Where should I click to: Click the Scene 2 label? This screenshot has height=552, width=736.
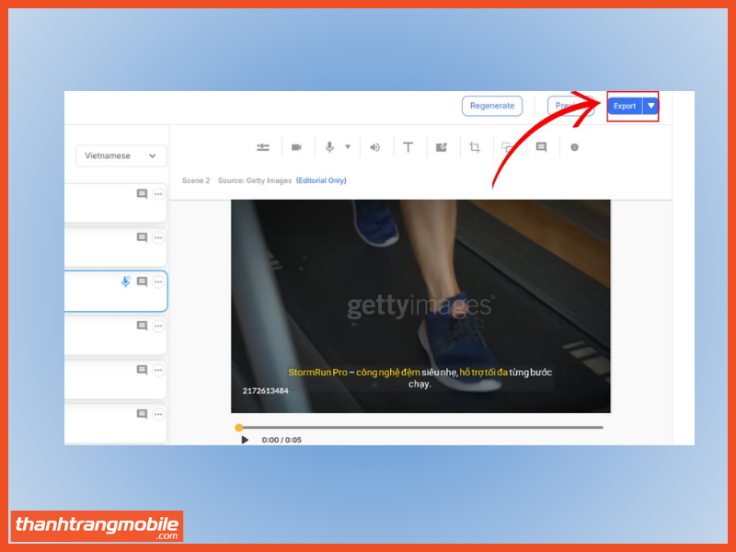click(196, 180)
